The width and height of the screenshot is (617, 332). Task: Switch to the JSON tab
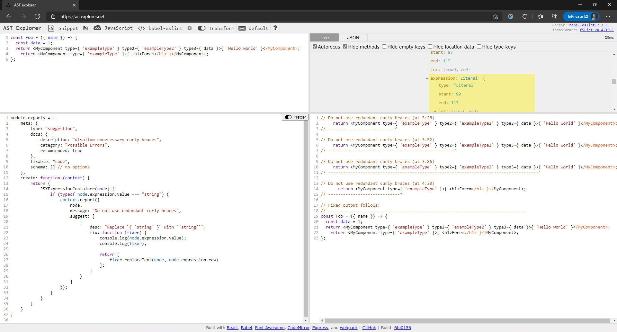point(353,38)
